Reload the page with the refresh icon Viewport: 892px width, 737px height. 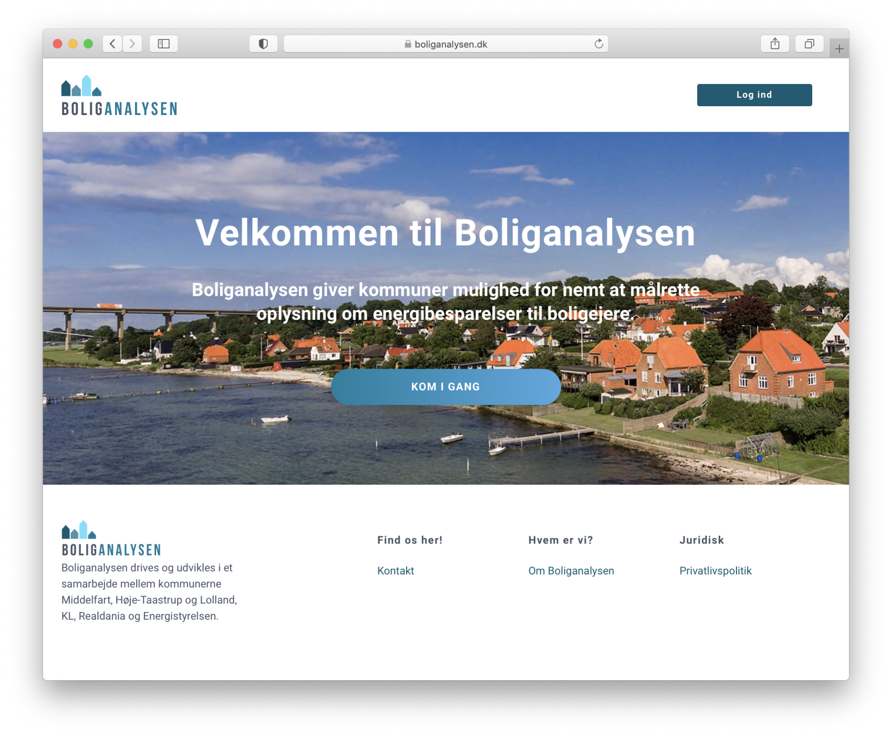click(x=599, y=44)
